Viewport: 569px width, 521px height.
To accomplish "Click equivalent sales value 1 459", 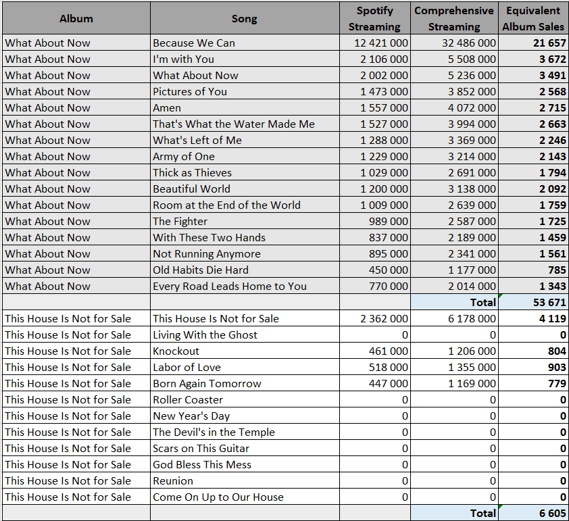I will point(533,237).
